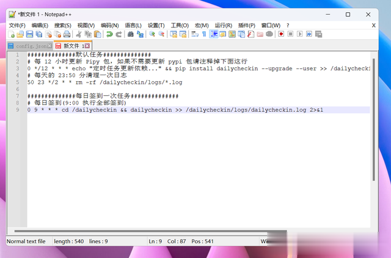Undo with the green arrow icon

pyautogui.click(x=109, y=34)
